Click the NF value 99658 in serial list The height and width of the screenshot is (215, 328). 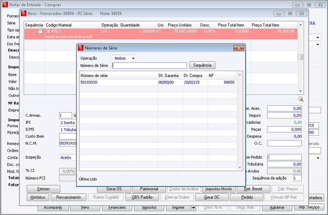pos(229,83)
